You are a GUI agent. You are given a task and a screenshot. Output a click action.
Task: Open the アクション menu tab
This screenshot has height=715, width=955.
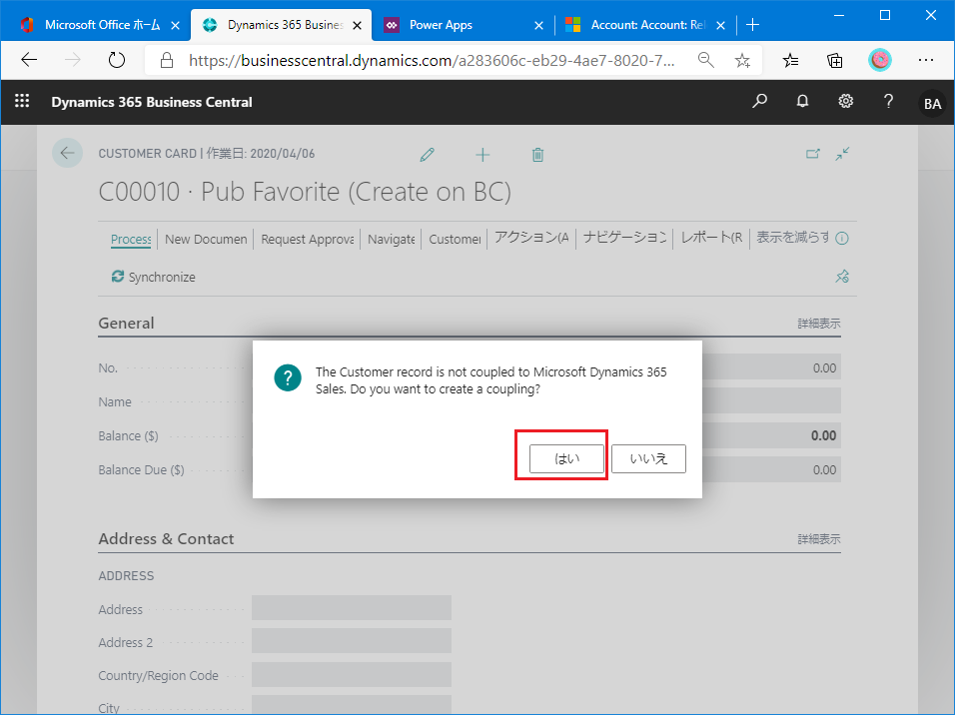[x=531, y=238]
